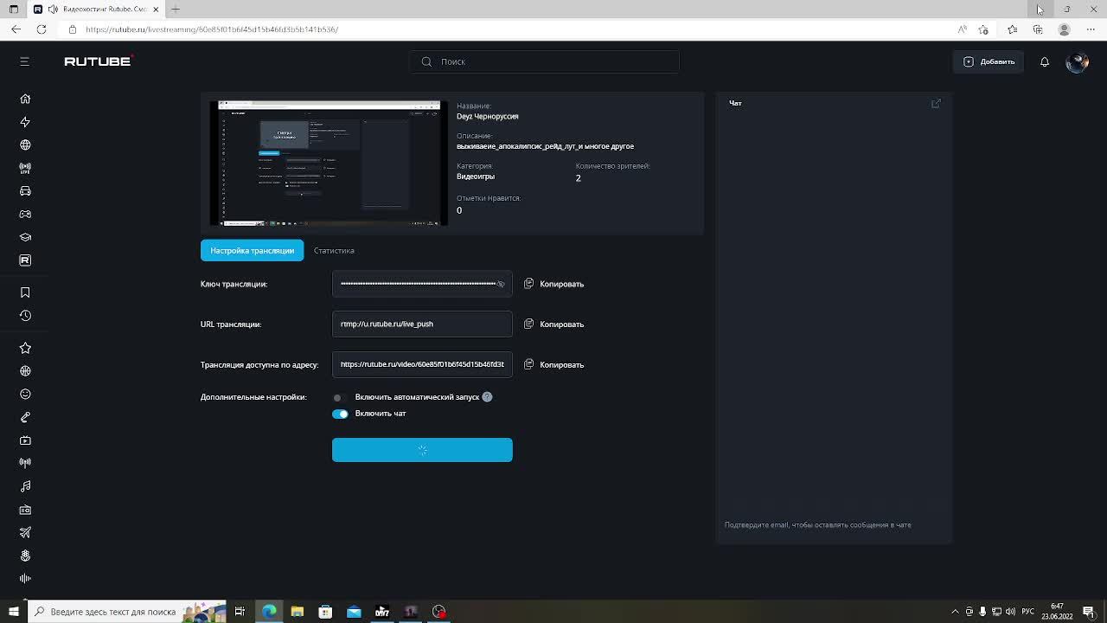Open the flower icon category in sidebar

(x=25, y=556)
